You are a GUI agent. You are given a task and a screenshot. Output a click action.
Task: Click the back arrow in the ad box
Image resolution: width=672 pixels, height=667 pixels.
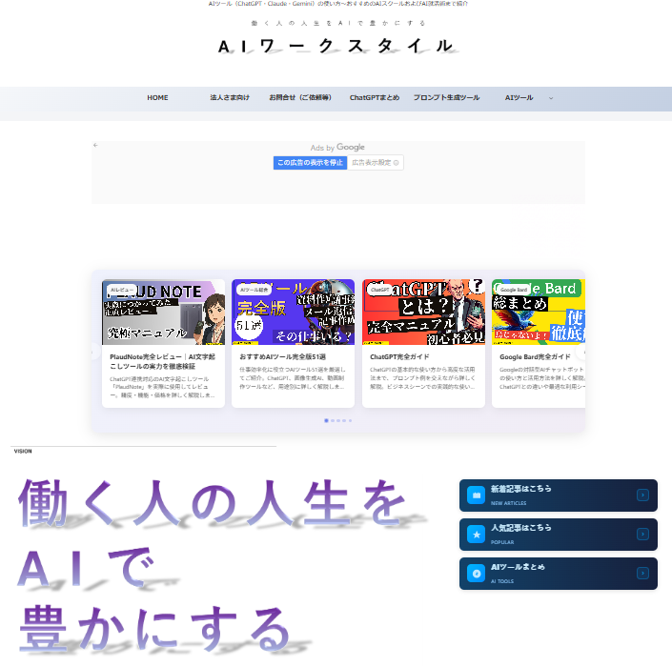tap(95, 146)
